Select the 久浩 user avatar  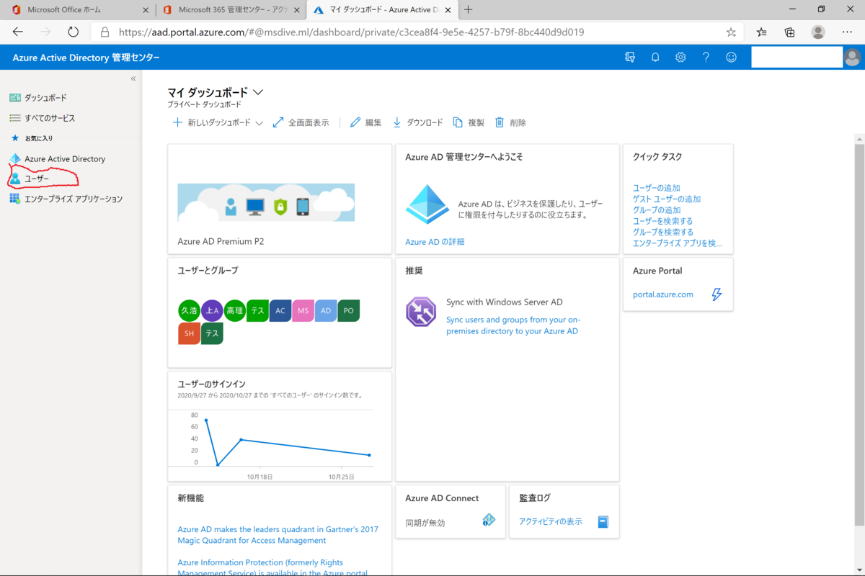pyautogui.click(x=189, y=310)
